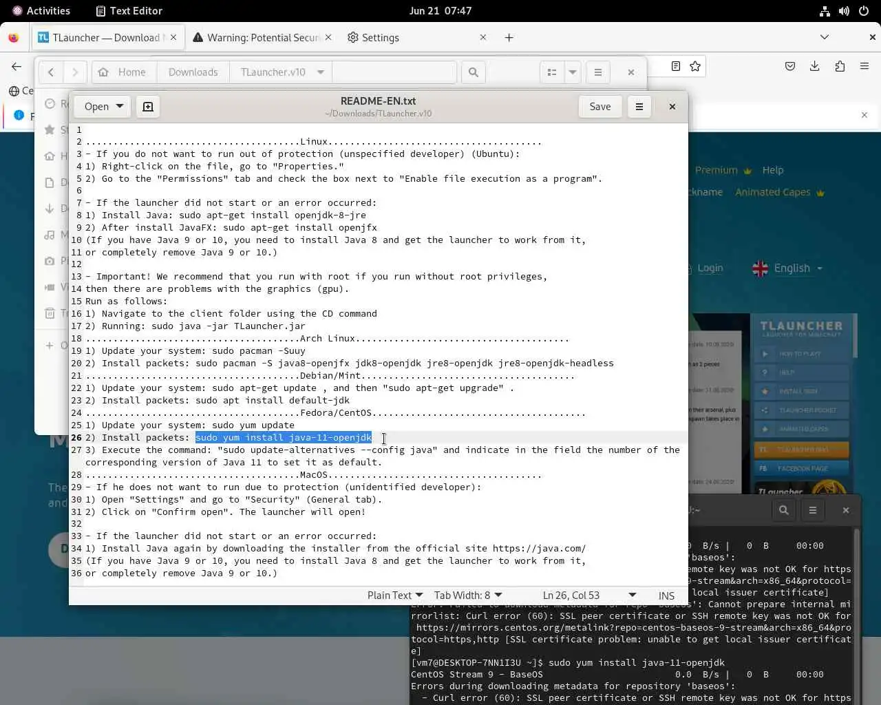Dismiss the Firefox notification bar
Screen dimensions: 881x705
pos(864,115)
